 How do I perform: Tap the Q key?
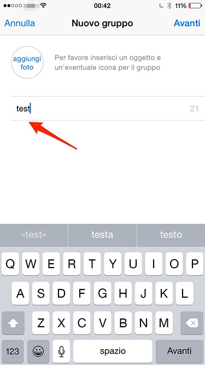coord(10,264)
